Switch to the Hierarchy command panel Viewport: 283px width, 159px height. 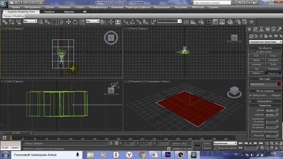point(261,29)
